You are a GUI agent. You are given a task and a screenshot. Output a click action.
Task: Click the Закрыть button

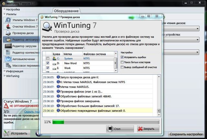coord(148,129)
